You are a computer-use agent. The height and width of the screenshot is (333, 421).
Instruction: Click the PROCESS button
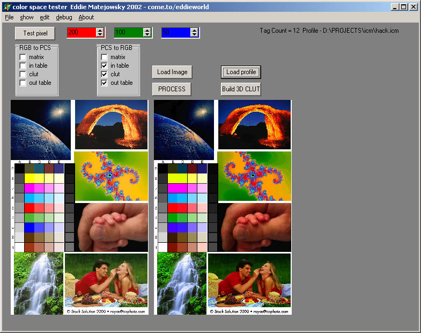[172, 89]
